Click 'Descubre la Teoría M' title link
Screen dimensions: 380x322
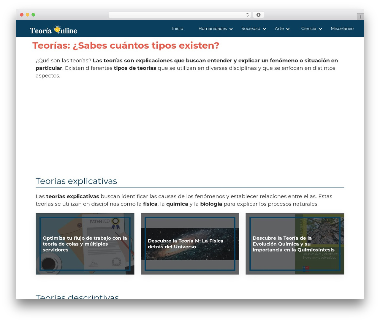186,244
